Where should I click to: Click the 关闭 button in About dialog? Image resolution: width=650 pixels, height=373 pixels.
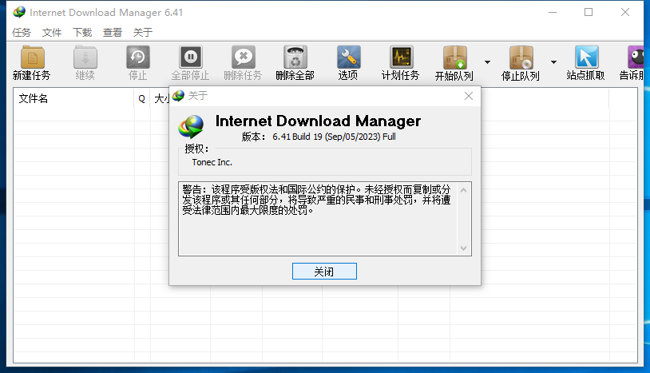(x=324, y=272)
